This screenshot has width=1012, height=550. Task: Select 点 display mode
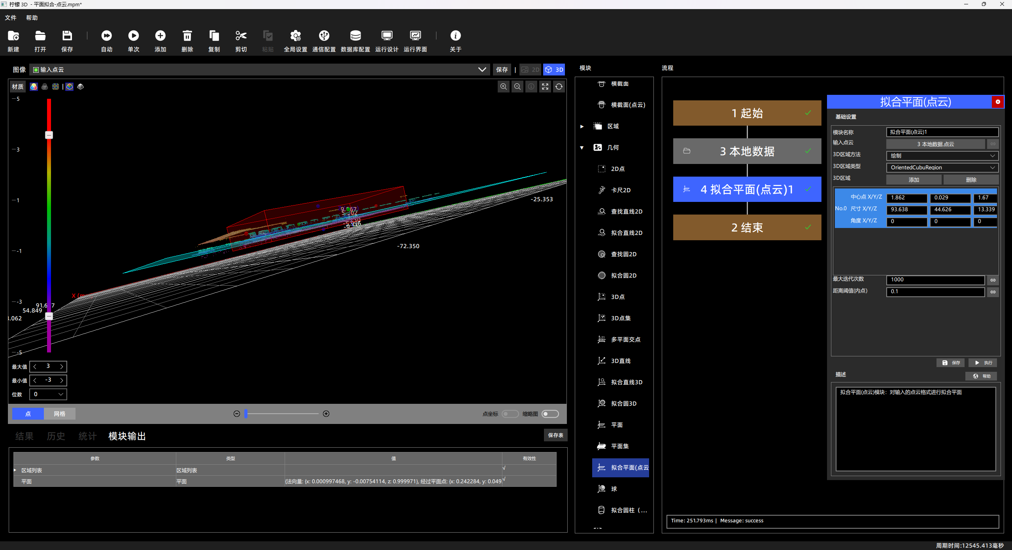(28, 414)
